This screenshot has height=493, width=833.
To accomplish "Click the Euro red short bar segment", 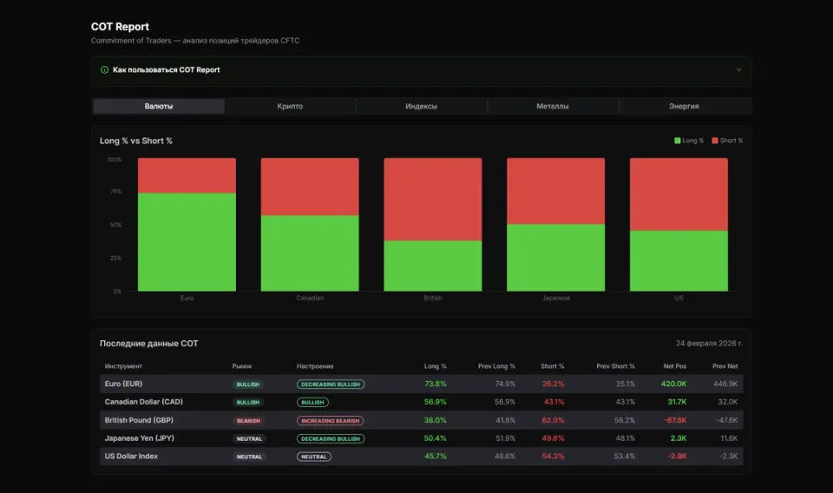I will (x=187, y=175).
